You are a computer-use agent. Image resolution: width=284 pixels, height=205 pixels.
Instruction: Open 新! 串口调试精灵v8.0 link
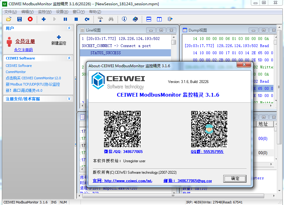click(24, 90)
